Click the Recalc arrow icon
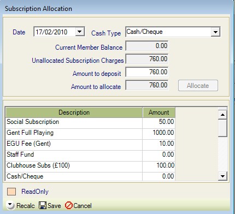Image resolution: width=235 pixels, height=214 pixels. 10,205
